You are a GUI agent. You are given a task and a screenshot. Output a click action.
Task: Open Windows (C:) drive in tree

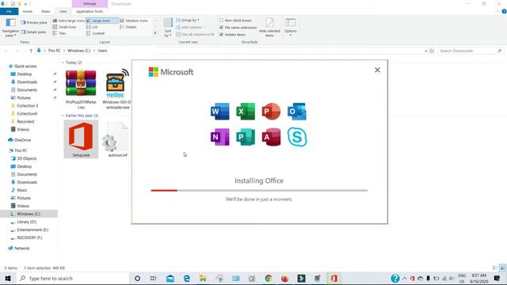pos(29,214)
